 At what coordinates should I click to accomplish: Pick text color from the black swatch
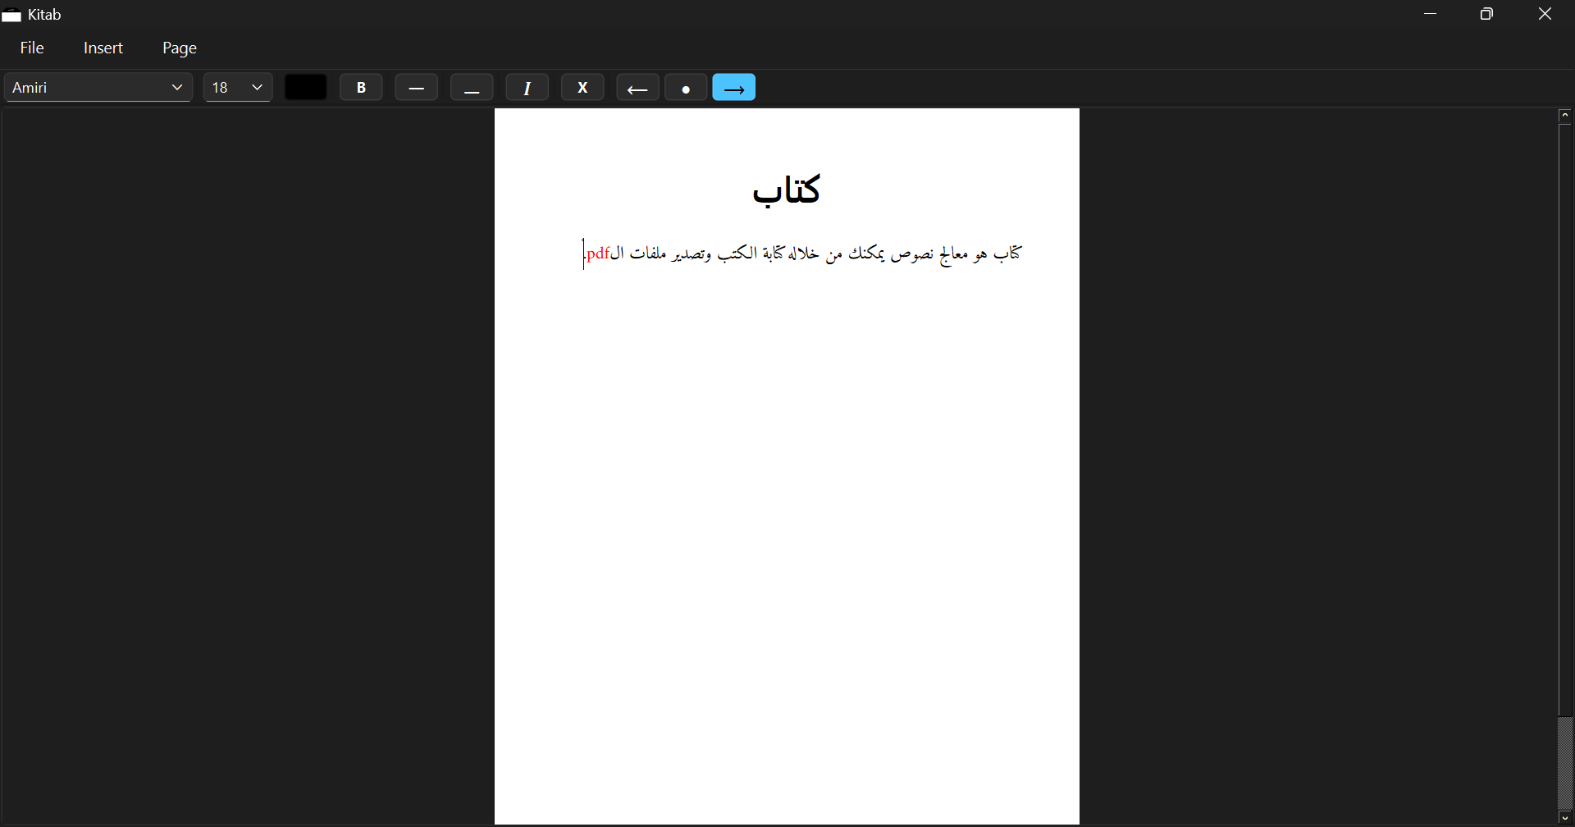[x=306, y=88]
